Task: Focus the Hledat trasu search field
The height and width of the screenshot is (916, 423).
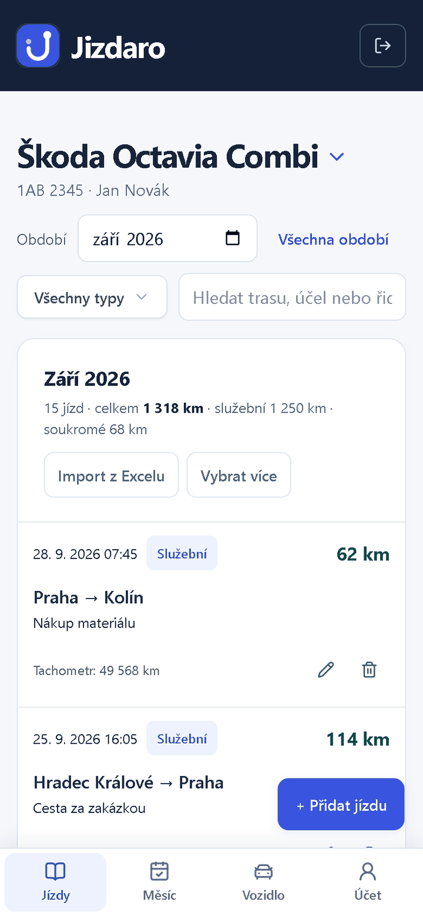Action: pos(292,297)
